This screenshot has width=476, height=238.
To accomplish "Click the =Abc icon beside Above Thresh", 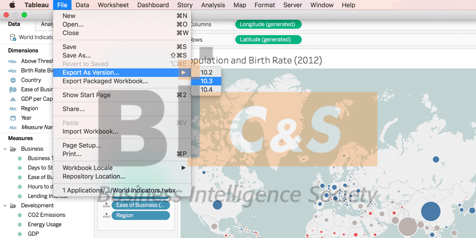I will click(x=12, y=61).
